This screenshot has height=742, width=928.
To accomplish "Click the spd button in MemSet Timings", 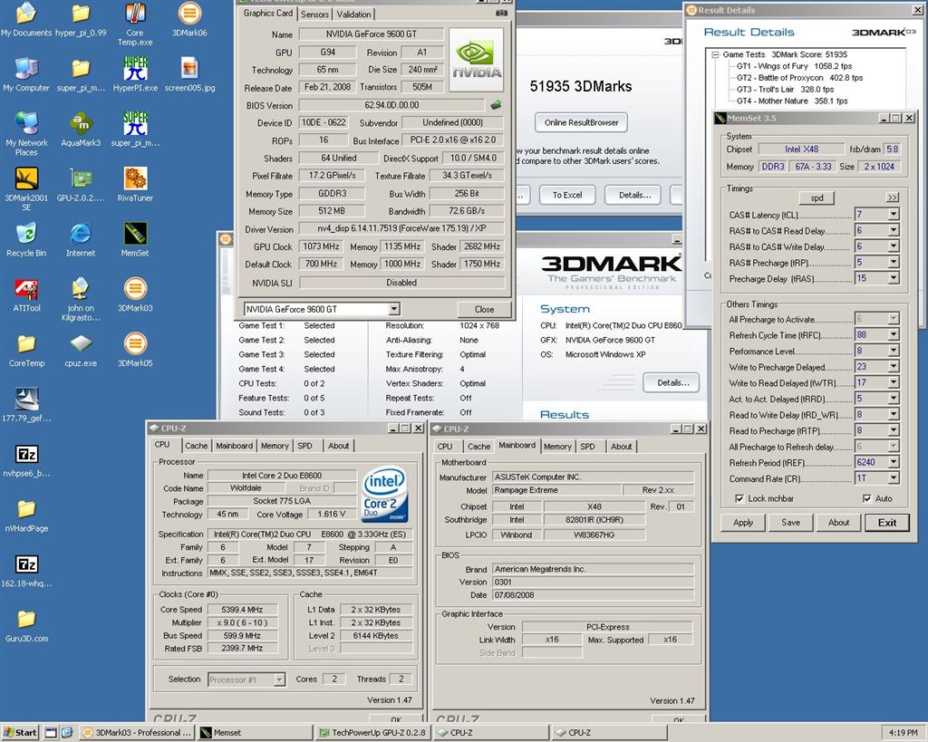I will (817, 198).
